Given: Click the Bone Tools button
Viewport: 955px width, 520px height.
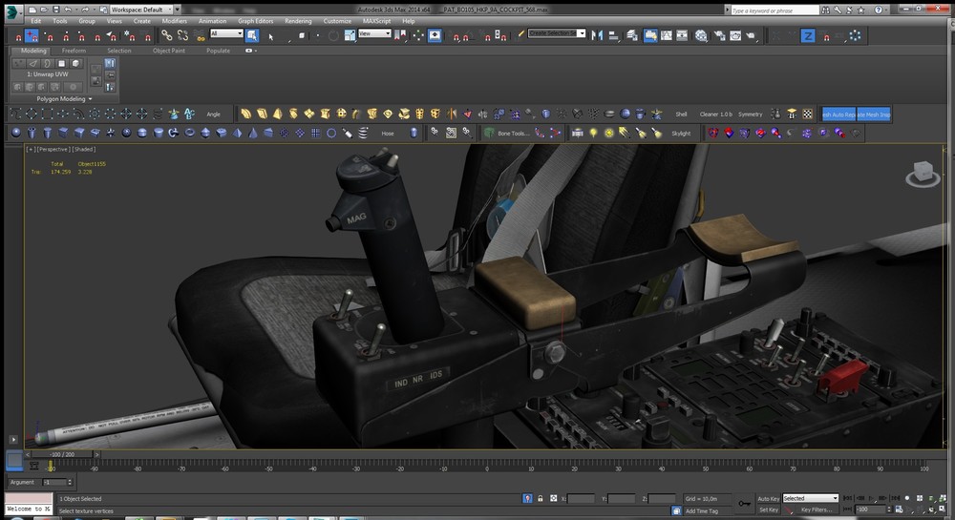Looking at the screenshot, I should (x=513, y=134).
